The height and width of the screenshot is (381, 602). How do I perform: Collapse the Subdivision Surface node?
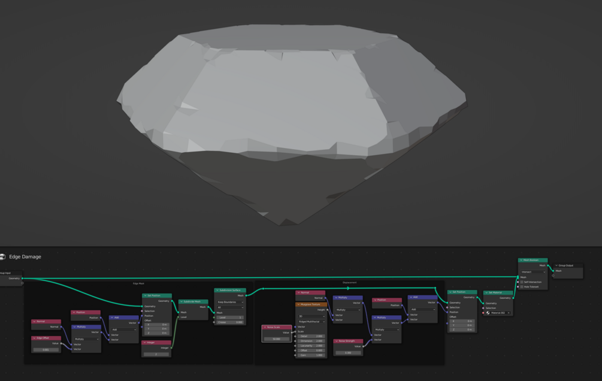pyautogui.click(x=217, y=291)
